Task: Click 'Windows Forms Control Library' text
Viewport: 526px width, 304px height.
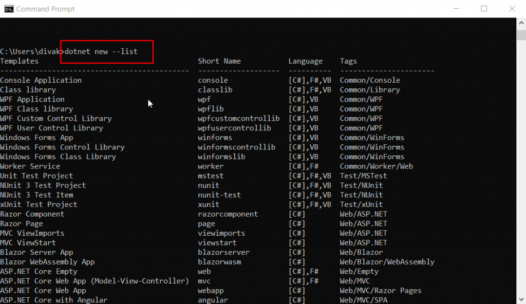Action: 62,147
